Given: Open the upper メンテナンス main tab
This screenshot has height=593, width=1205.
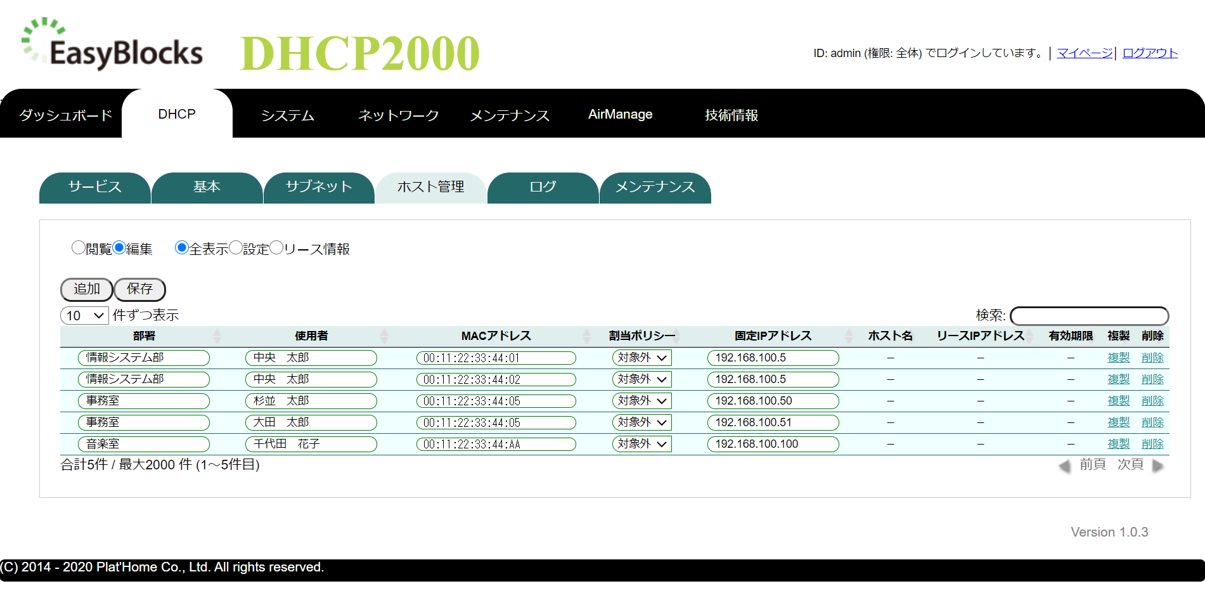Looking at the screenshot, I should point(510,115).
